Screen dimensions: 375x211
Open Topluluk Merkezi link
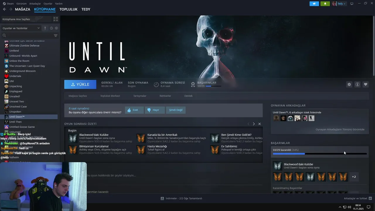tap(110, 96)
